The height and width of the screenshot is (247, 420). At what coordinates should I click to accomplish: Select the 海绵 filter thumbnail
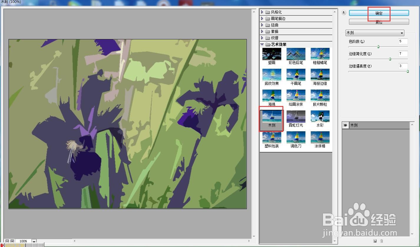272,96
